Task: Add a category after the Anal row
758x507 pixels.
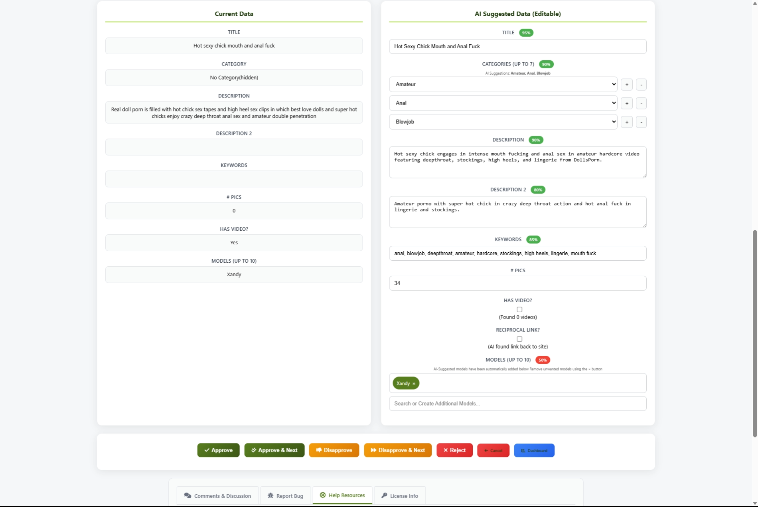Action: coord(627,103)
